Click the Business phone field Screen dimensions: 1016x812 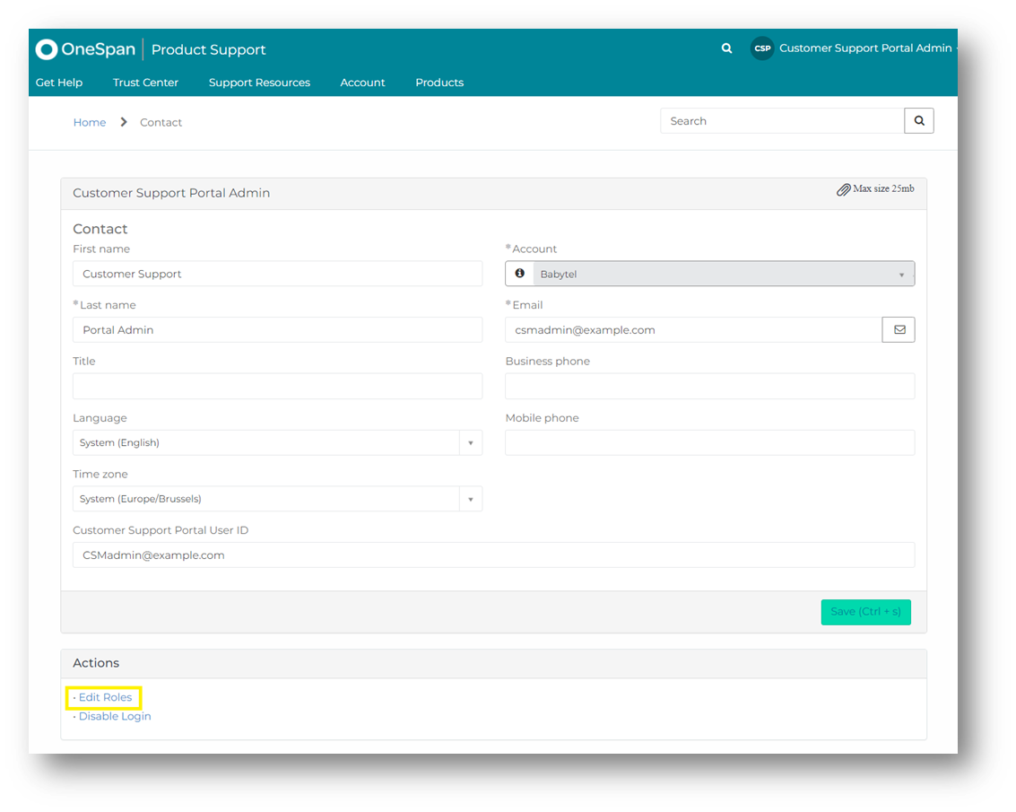709,386
